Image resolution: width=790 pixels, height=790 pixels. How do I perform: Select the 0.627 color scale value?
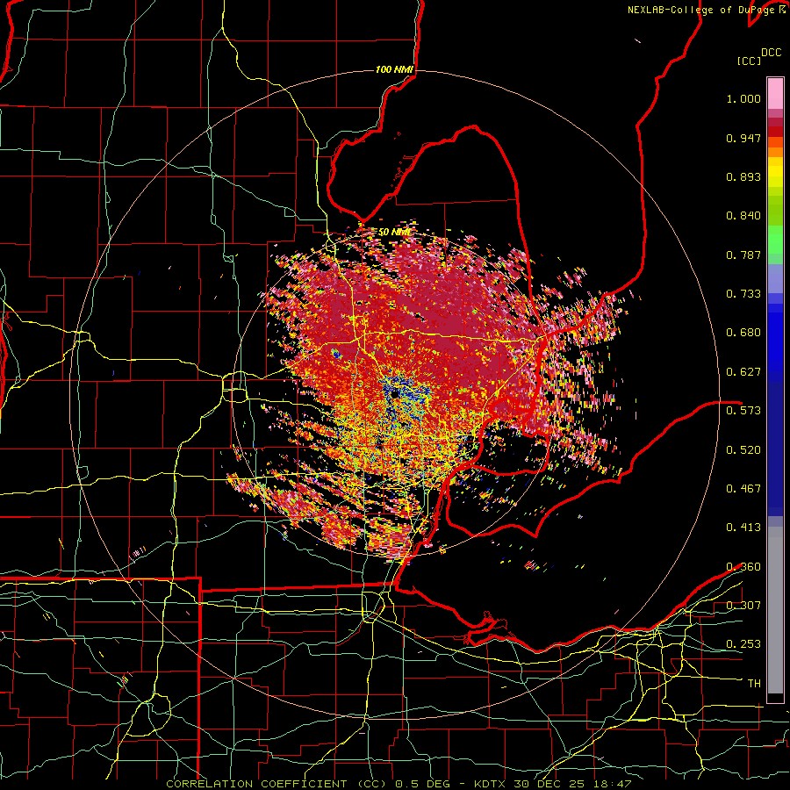click(743, 372)
